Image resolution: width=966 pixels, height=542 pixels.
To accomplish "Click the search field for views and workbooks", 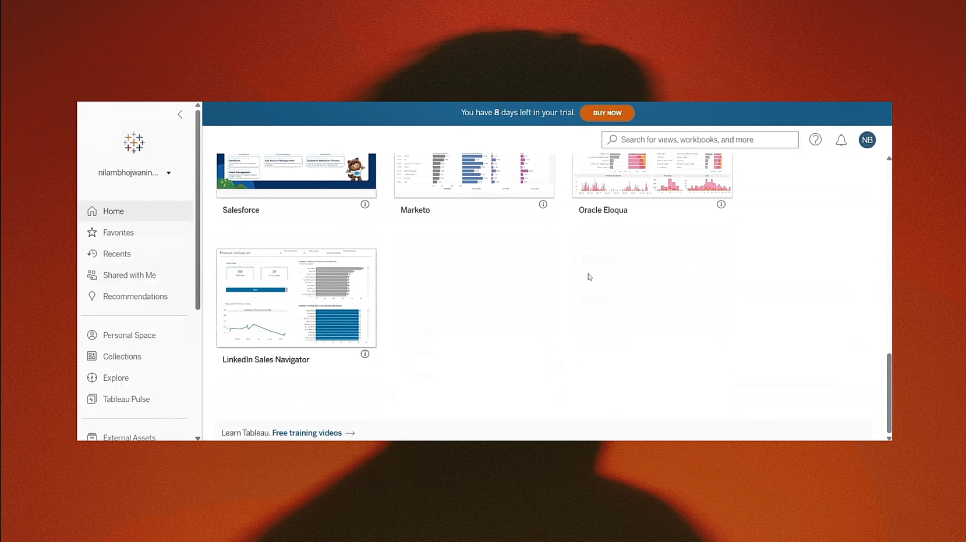I will pyautogui.click(x=700, y=140).
